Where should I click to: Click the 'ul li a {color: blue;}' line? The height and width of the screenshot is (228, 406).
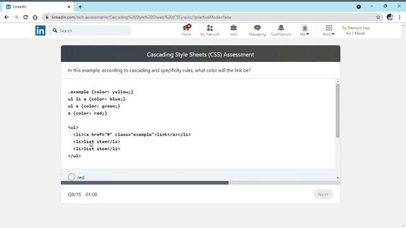(97, 99)
